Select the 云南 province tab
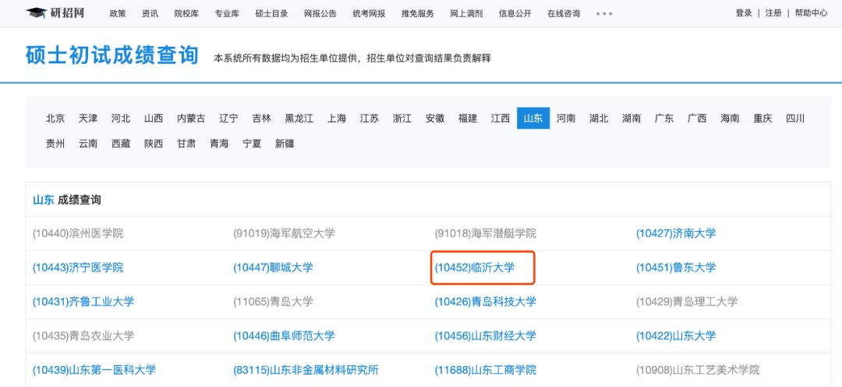Image resolution: width=842 pixels, height=387 pixels. (x=88, y=144)
